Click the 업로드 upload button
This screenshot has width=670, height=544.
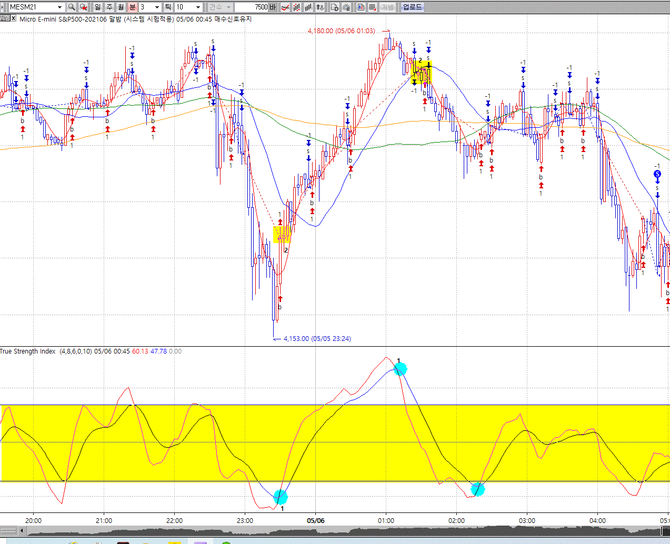(412, 7)
